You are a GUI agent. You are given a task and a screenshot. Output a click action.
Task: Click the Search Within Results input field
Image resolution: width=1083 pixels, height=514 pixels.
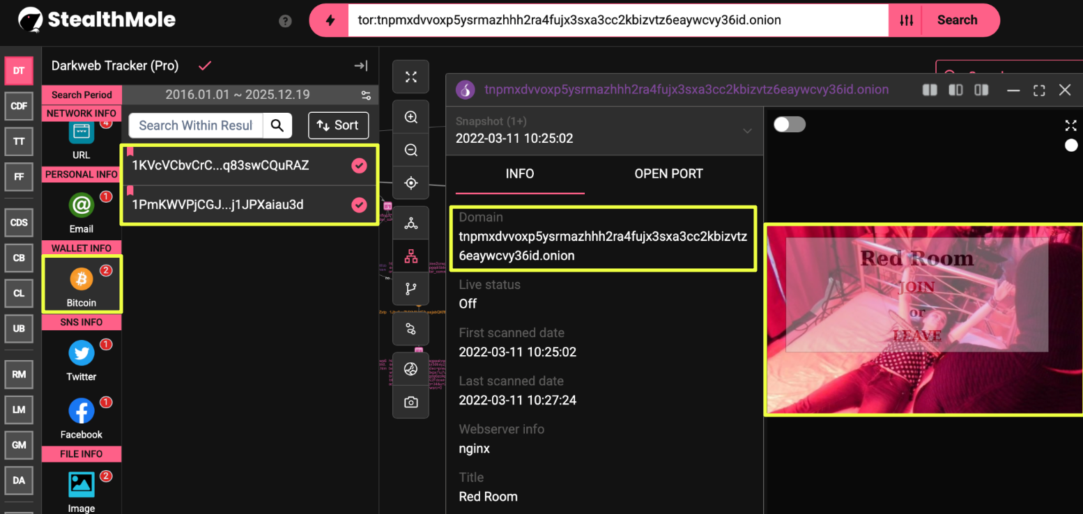click(196, 125)
